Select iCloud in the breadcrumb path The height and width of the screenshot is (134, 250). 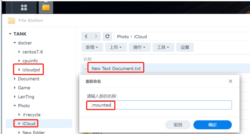pyautogui.click(x=140, y=37)
